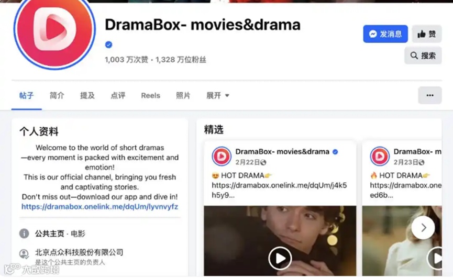Select the 照片 tab

(x=183, y=96)
